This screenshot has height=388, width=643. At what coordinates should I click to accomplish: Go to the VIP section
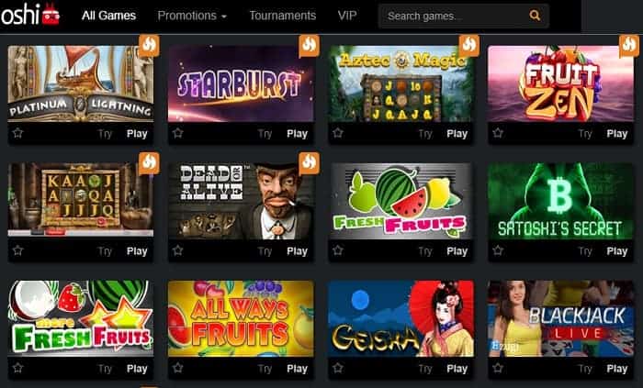click(x=347, y=16)
